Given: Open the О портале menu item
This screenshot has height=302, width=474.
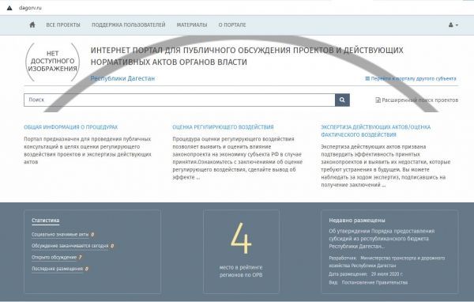Looking at the screenshot, I should pos(232,25).
